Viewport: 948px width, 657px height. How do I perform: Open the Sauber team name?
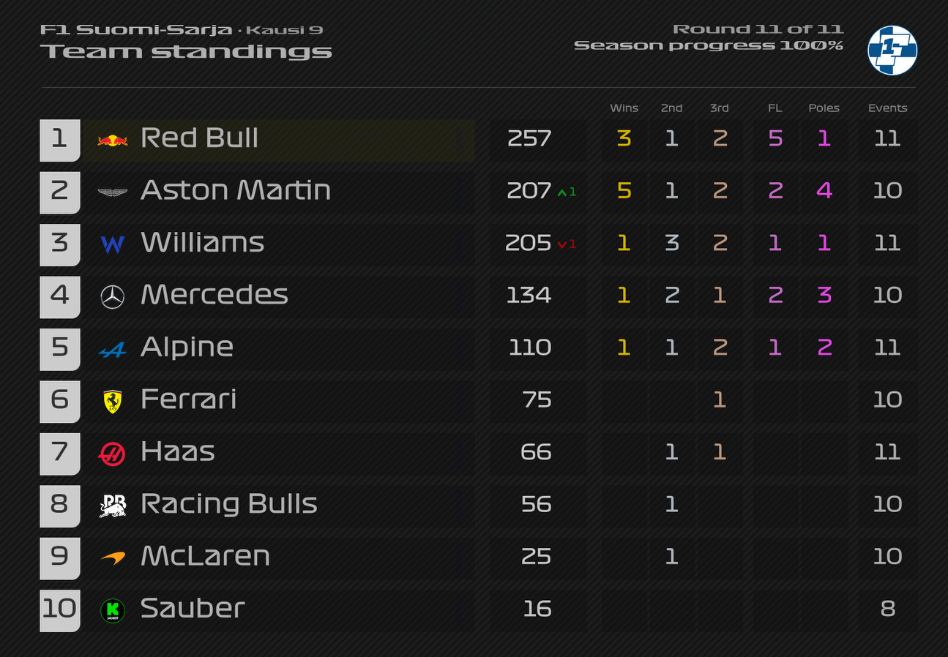point(193,608)
